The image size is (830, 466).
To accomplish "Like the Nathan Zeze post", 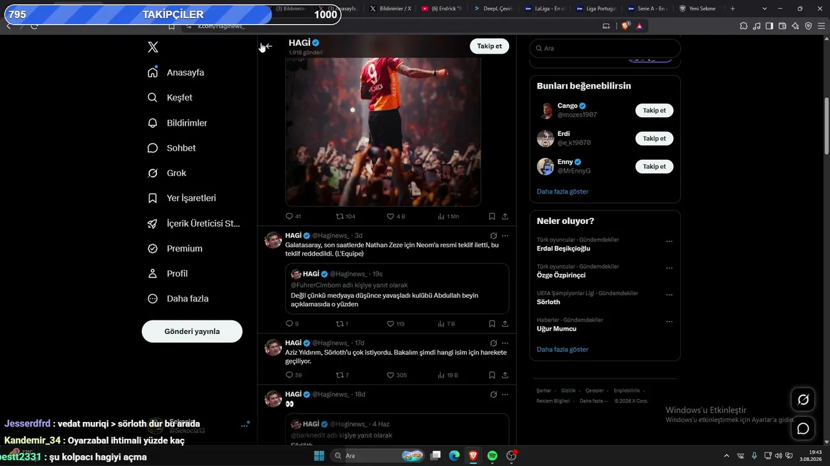I will coord(396,324).
